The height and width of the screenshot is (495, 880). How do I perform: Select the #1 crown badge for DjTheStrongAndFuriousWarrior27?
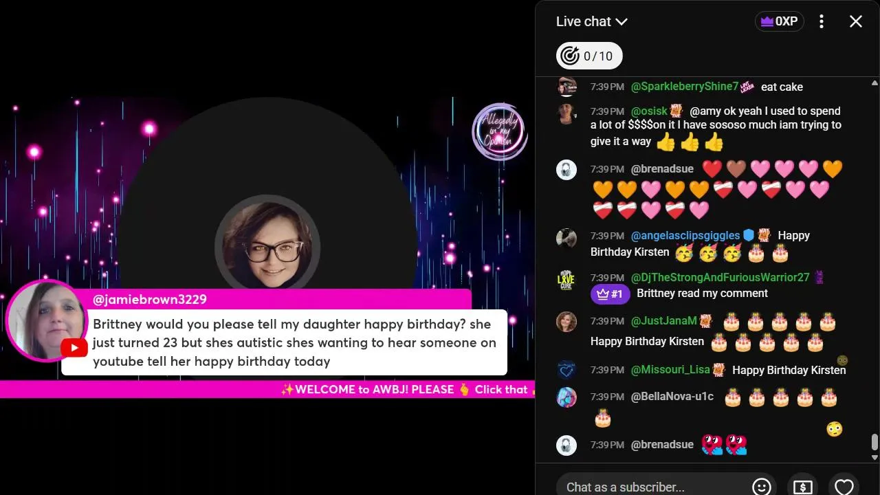tap(610, 294)
